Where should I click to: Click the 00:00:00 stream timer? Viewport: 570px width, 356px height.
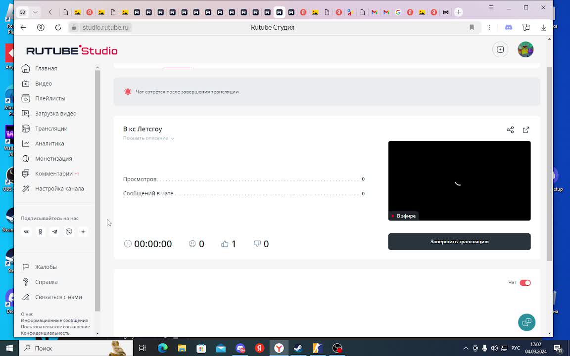pos(153,244)
